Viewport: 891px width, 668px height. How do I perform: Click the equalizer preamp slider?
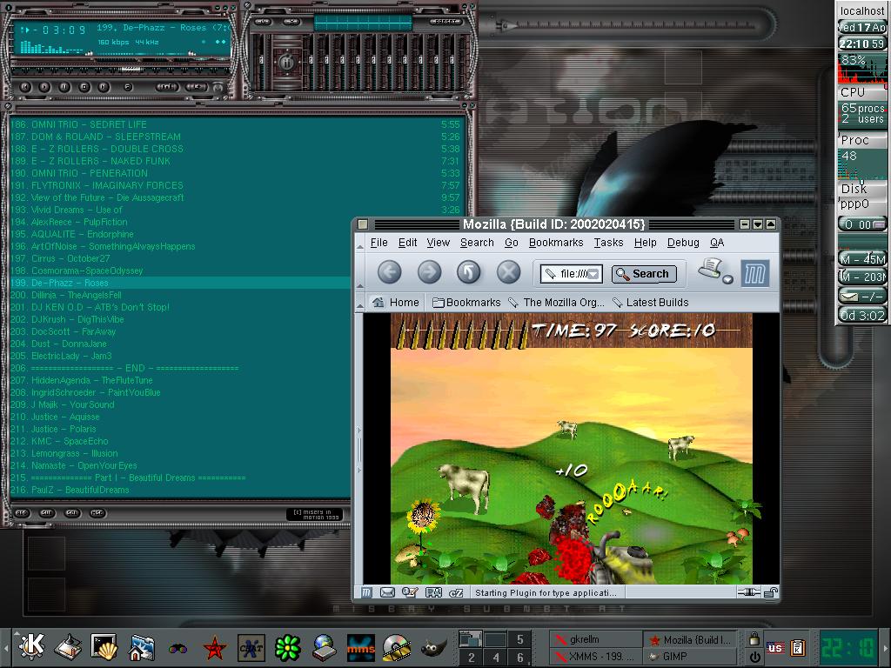coord(261,62)
